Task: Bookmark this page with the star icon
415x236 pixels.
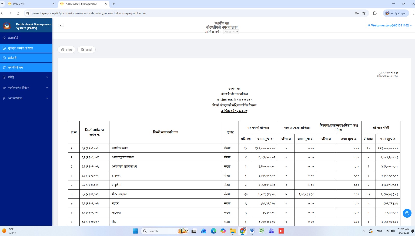Action: (x=364, y=13)
